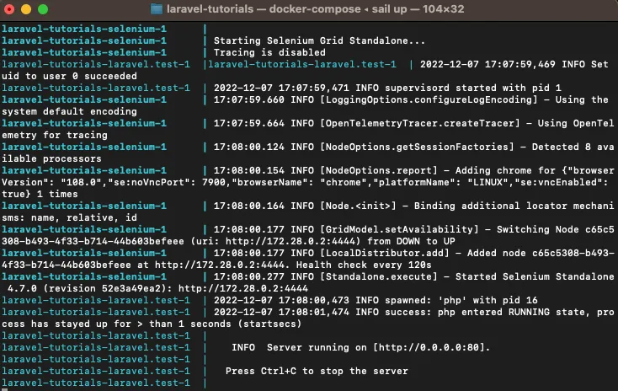Click the "Starting Selenium Grid Standalone..." line
This screenshot has width=618, height=391.
click(x=320, y=40)
